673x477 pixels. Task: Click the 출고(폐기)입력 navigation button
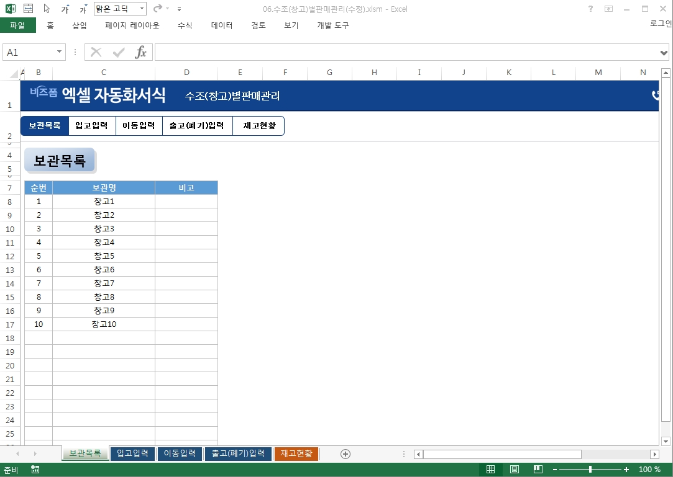pyautogui.click(x=197, y=125)
